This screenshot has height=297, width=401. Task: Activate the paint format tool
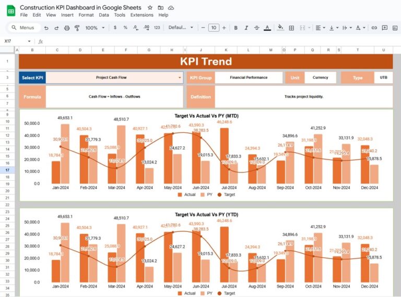(77, 28)
